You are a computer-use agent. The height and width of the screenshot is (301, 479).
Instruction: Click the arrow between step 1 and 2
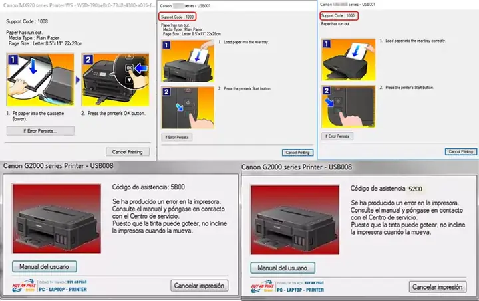coord(78,80)
